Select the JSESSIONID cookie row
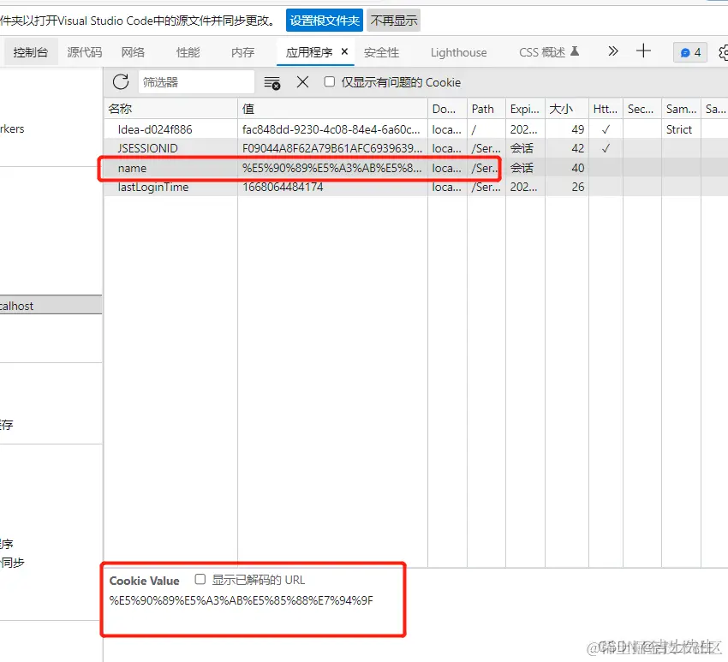This screenshot has height=662, width=728. [415, 148]
